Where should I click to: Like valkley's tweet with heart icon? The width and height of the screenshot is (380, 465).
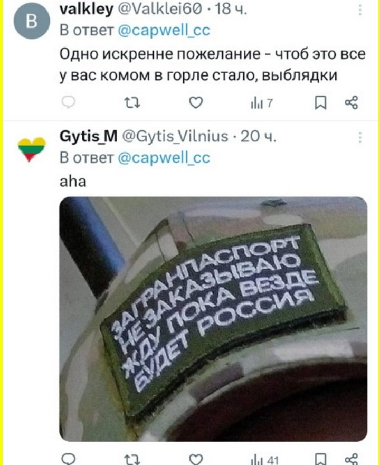(196, 102)
